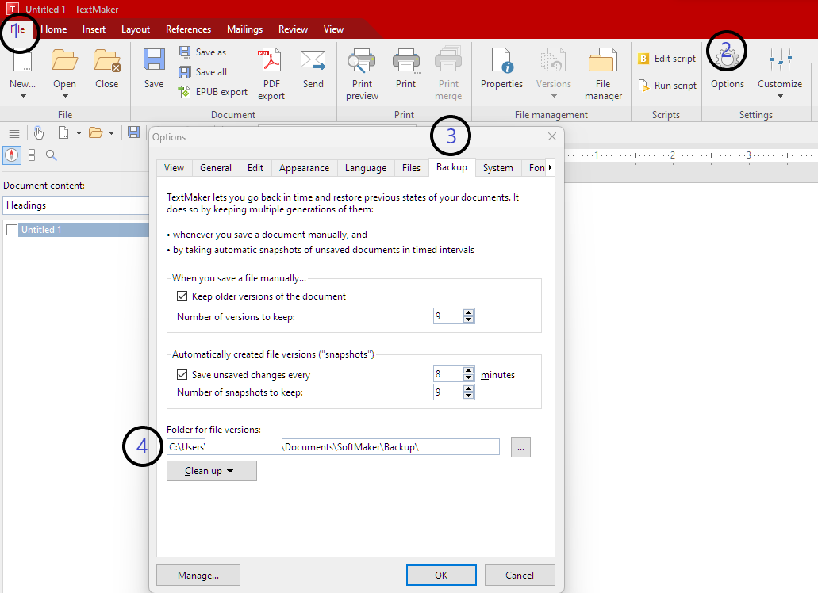Click the Manage... button
Viewport: 818px width, 593px height.
point(198,576)
